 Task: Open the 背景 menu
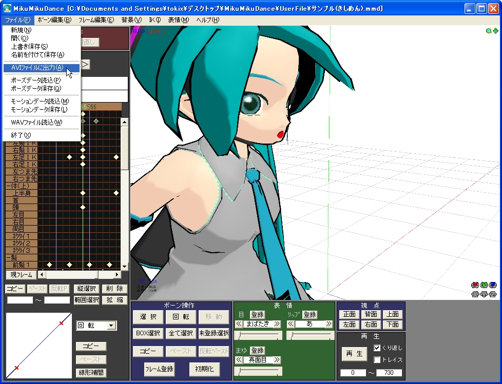point(131,20)
